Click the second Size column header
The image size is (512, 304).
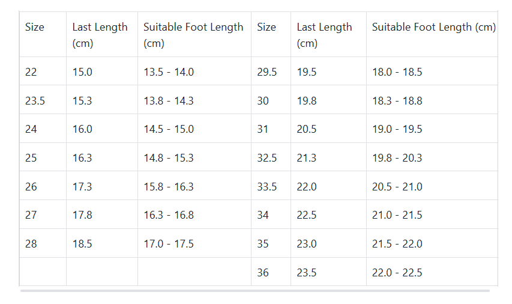[267, 27]
